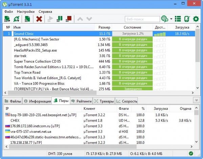This screenshot has width=203, height=159.
Task: Move torrent up in queue arrow
Action: click(x=80, y=19)
